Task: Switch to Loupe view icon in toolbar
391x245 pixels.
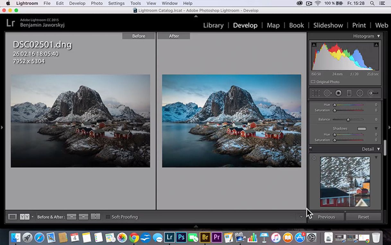Action: pos(13,217)
